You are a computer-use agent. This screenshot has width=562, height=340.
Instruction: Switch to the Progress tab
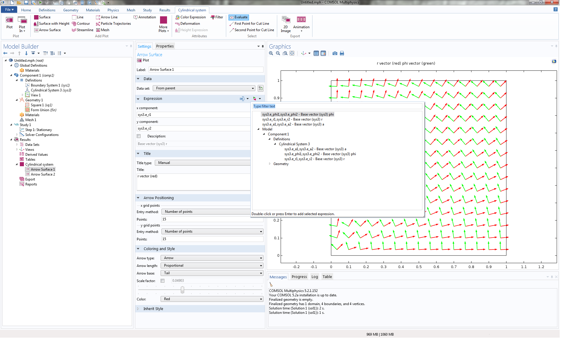pyautogui.click(x=299, y=277)
